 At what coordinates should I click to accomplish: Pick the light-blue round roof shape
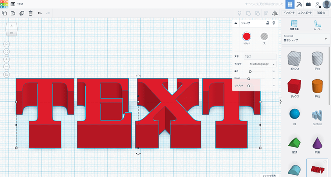pos(294,170)
